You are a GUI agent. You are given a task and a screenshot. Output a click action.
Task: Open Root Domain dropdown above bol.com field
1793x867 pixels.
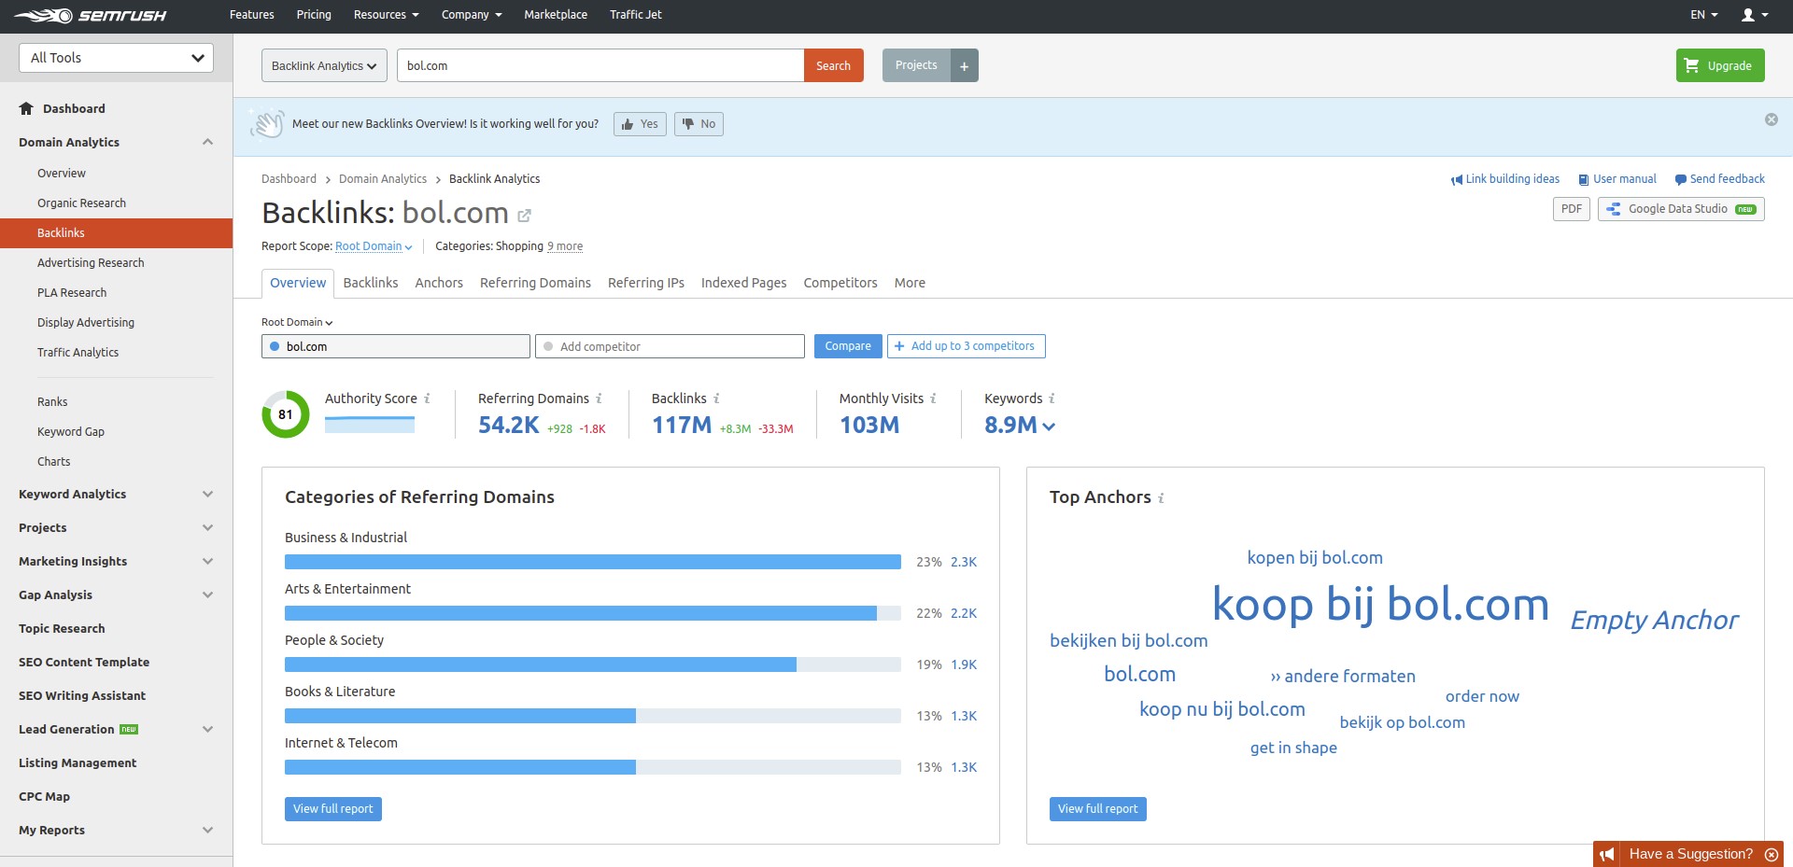pos(297,322)
